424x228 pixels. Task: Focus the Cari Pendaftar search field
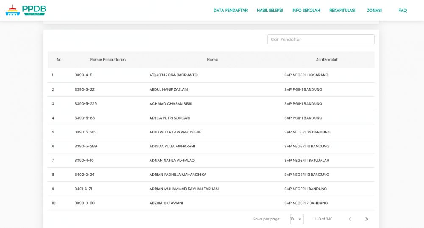click(321, 39)
